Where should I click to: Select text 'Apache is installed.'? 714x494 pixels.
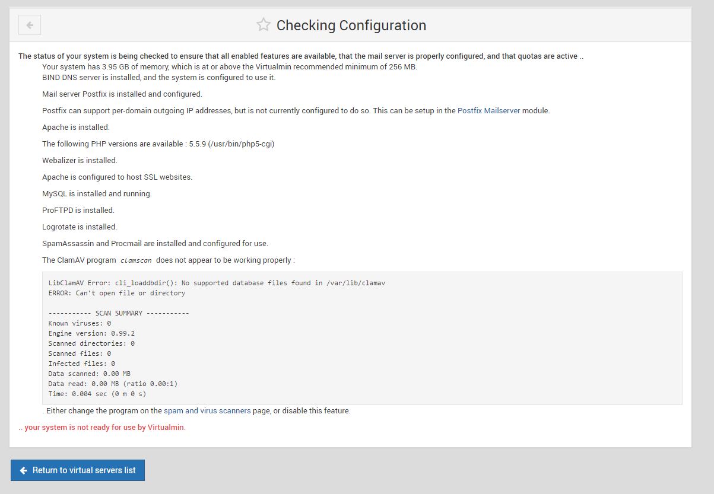(76, 128)
